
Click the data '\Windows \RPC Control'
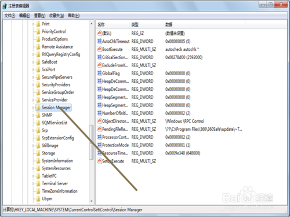tap(184, 121)
